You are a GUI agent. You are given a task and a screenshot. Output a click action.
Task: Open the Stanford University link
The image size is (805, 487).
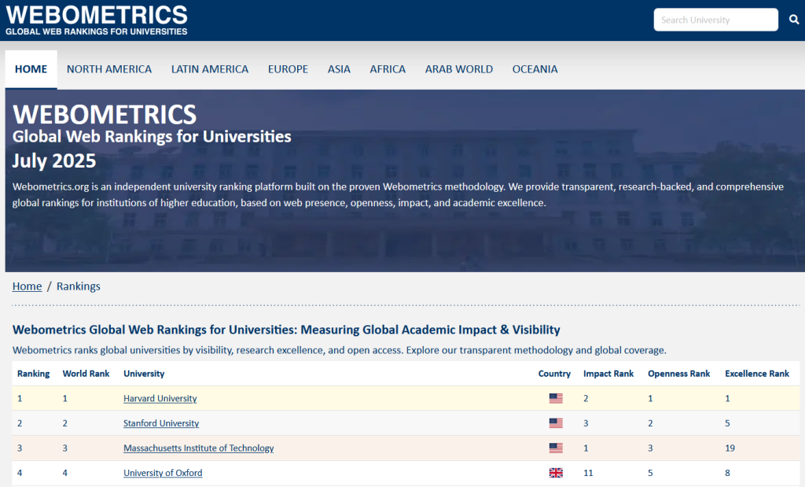click(161, 423)
